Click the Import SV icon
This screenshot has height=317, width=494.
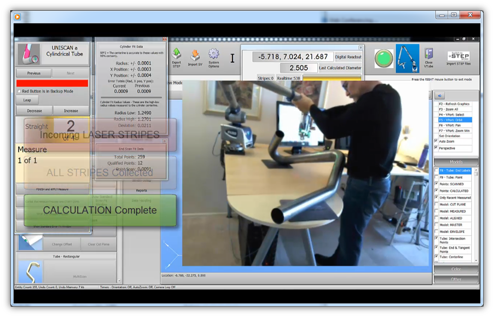[x=195, y=55]
